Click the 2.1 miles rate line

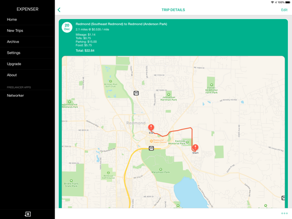click(x=92, y=30)
